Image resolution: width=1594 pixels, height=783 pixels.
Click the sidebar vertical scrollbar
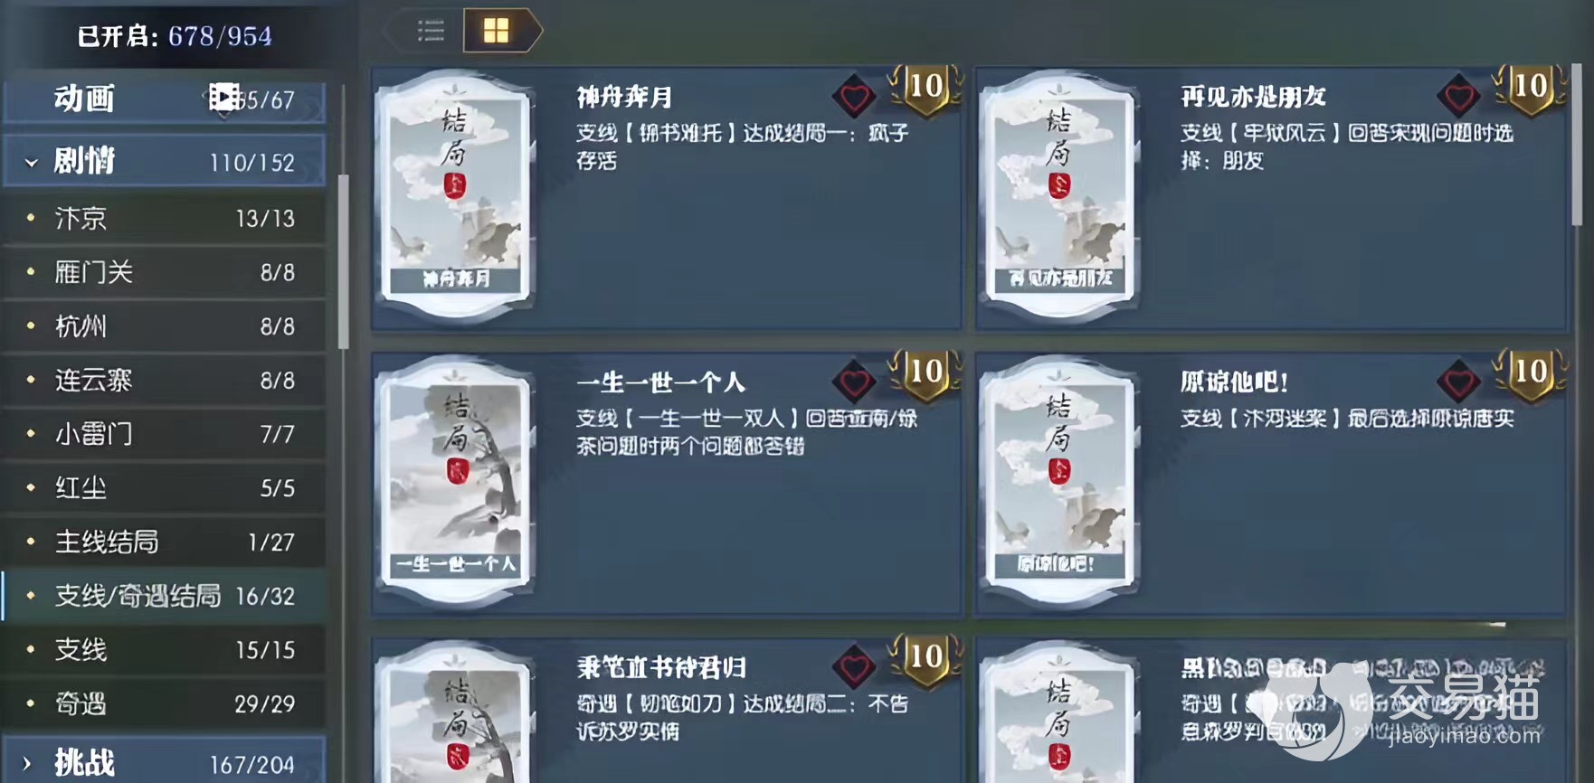point(343,262)
